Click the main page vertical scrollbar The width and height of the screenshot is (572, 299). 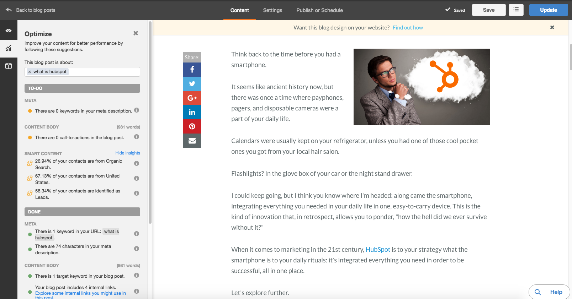[570, 57]
